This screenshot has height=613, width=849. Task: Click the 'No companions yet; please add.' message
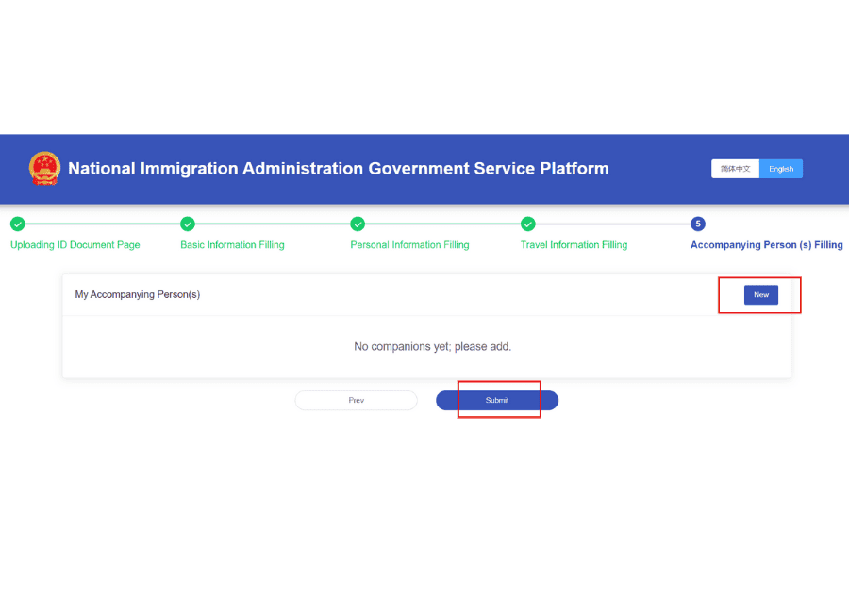tap(432, 347)
